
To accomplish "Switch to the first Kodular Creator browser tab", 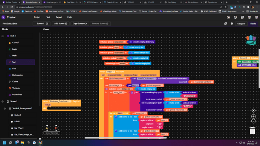I will pos(11,2).
